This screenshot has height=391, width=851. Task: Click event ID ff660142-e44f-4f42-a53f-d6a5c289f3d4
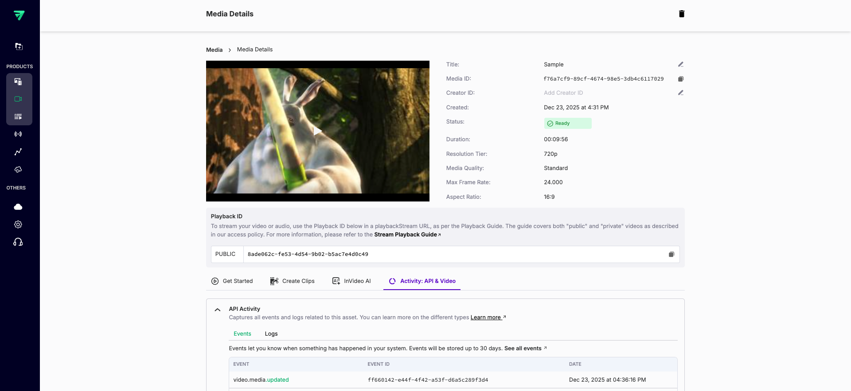[428, 380]
